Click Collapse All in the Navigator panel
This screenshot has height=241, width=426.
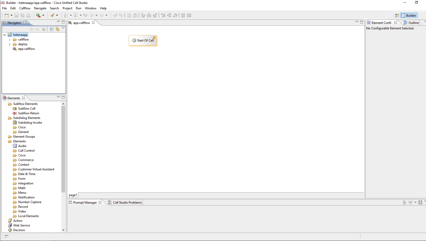click(x=51, y=29)
